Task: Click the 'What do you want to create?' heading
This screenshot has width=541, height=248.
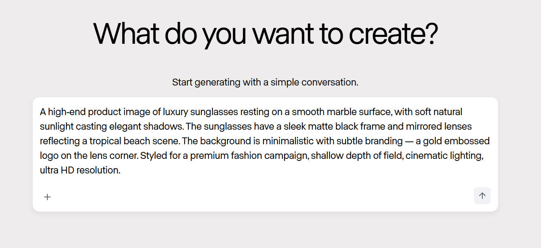Action: coord(265,34)
